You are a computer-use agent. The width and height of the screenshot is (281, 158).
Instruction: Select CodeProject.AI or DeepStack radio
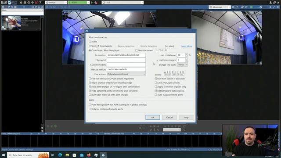coord(90,50)
